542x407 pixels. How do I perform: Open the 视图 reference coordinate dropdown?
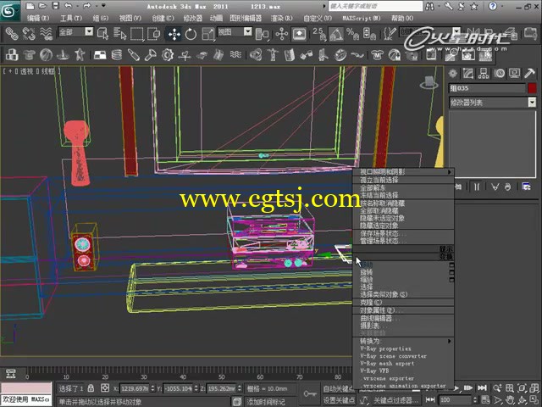[248, 32]
